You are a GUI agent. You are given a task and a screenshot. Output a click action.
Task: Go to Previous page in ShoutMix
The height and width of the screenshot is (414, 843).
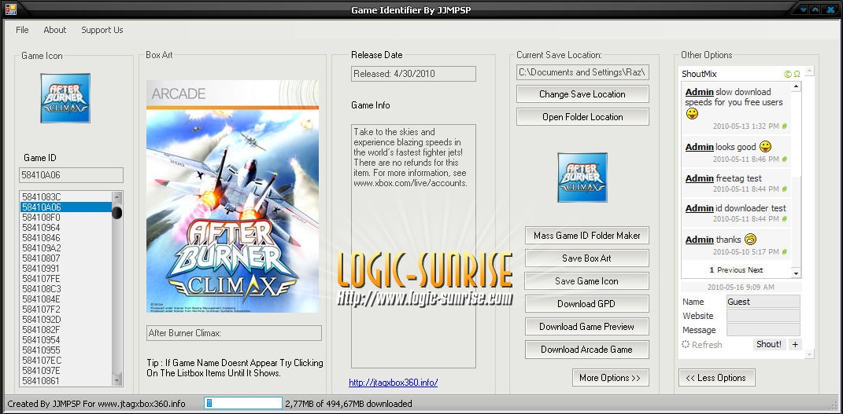[732, 269]
